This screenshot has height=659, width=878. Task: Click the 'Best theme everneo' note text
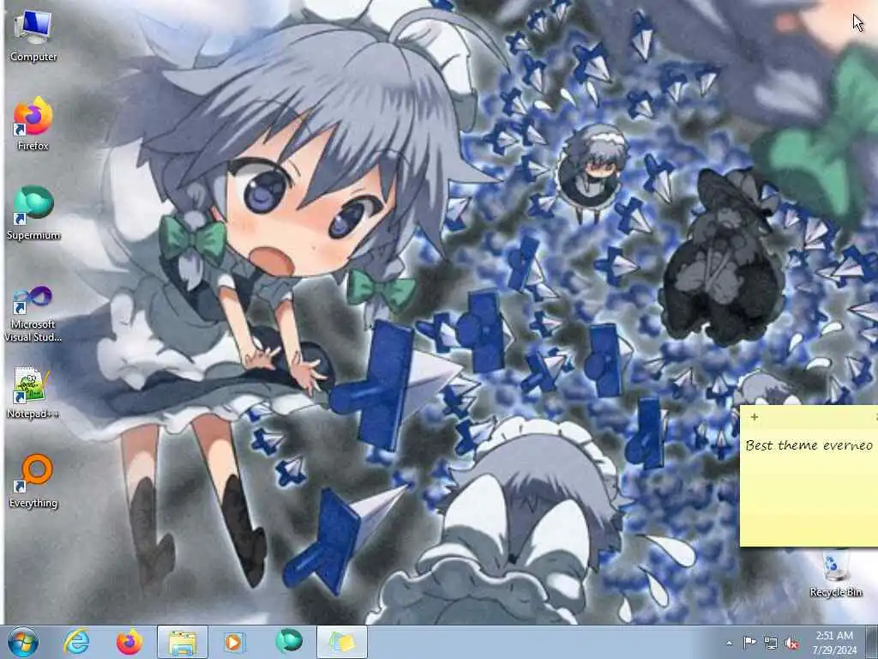point(809,445)
